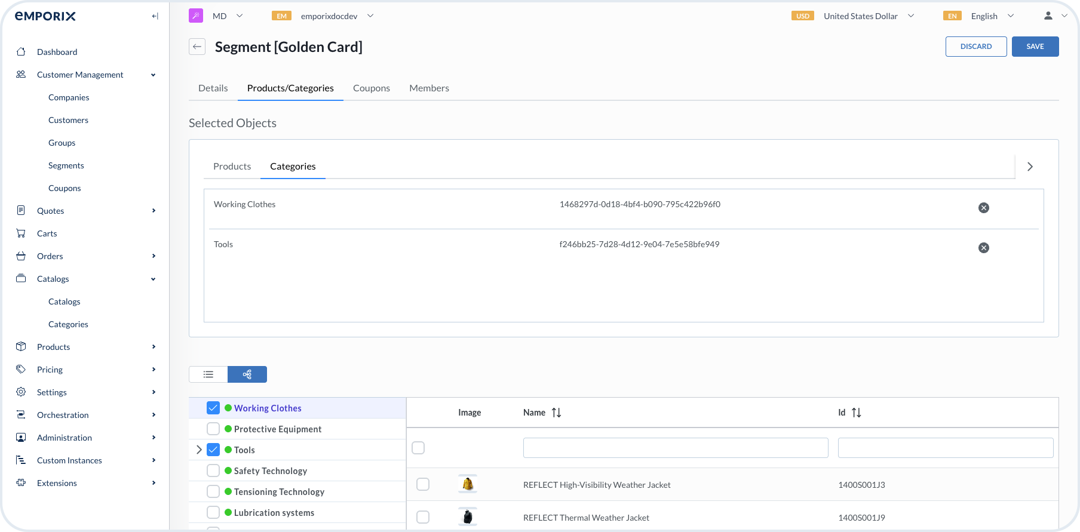Screen dimensions: 1080x532
Task: Check the Protective Equipment category checkbox
Action: [x=213, y=429]
